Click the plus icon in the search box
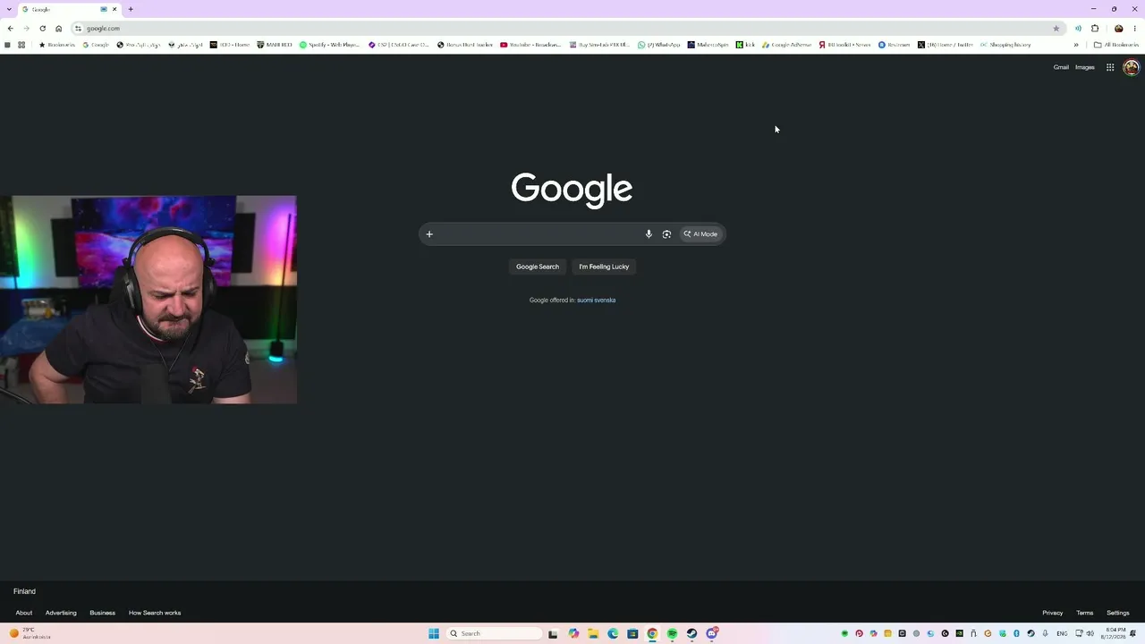The width and height of the screenshot is (1145, 644). tap(429, 234)
